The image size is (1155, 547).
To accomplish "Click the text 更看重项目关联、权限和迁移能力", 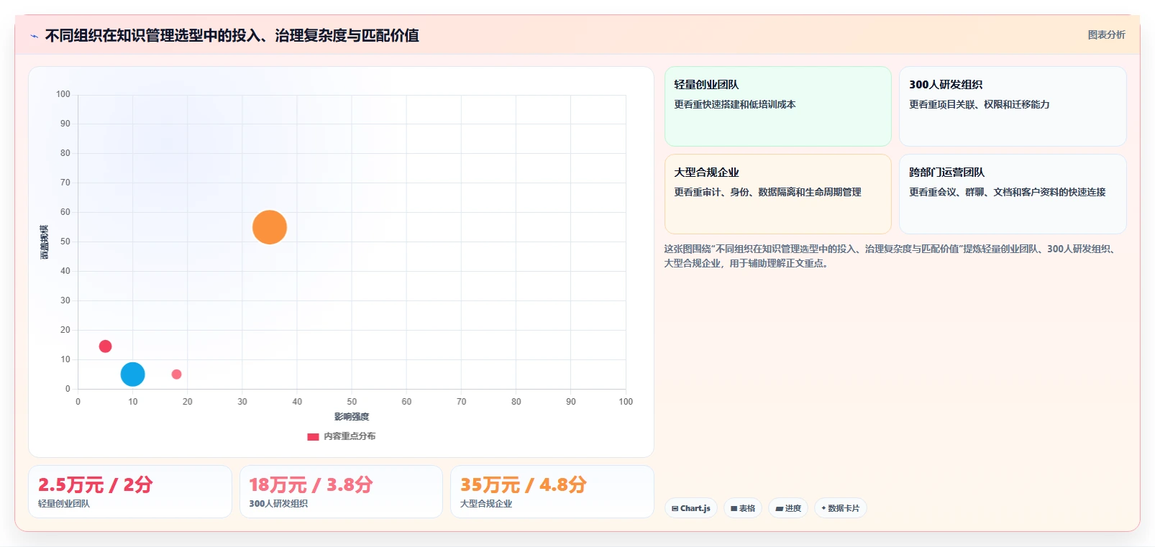I will 979,104.
